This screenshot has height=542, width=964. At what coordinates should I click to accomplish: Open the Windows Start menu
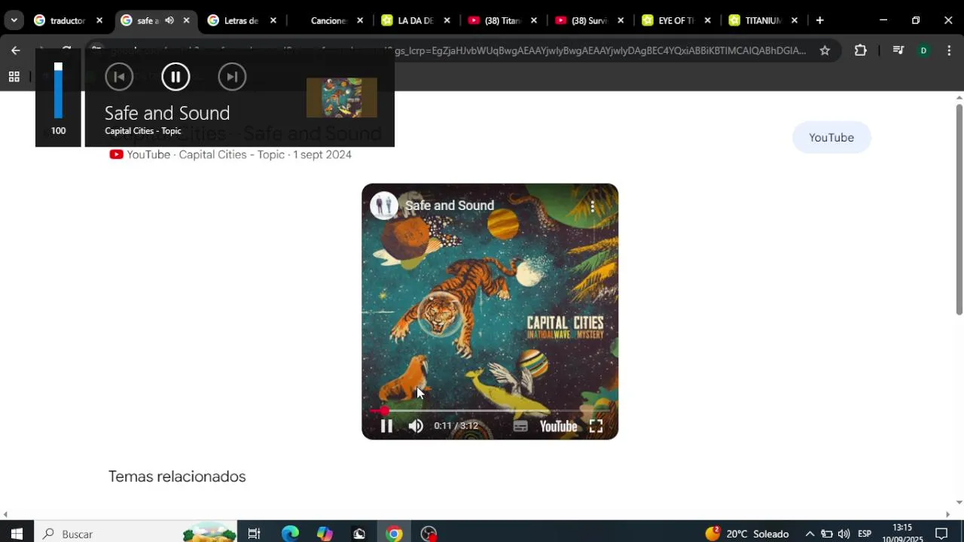click(17, 534)
